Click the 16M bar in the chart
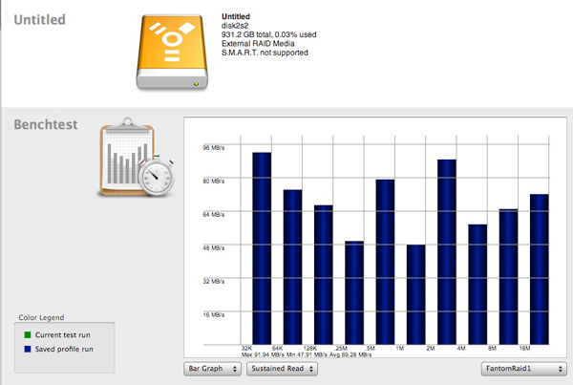Image resolution: width=573 pixels, height=385 pixels. [x=540, y=269]
